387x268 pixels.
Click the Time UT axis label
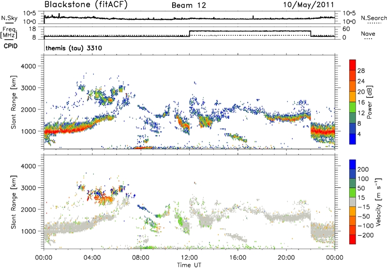pos(189,265)
